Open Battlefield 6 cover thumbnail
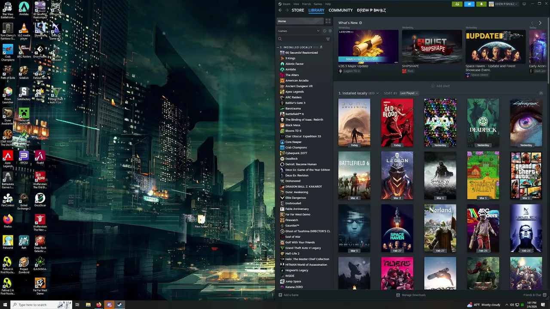The width and height of the screenshot is (550, 309). point(354,176)
